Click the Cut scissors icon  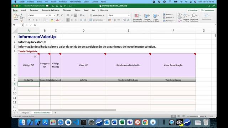click(22, 15)
